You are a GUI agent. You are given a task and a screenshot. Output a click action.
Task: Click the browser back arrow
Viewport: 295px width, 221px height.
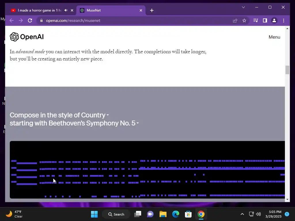(x=12, y=20)
